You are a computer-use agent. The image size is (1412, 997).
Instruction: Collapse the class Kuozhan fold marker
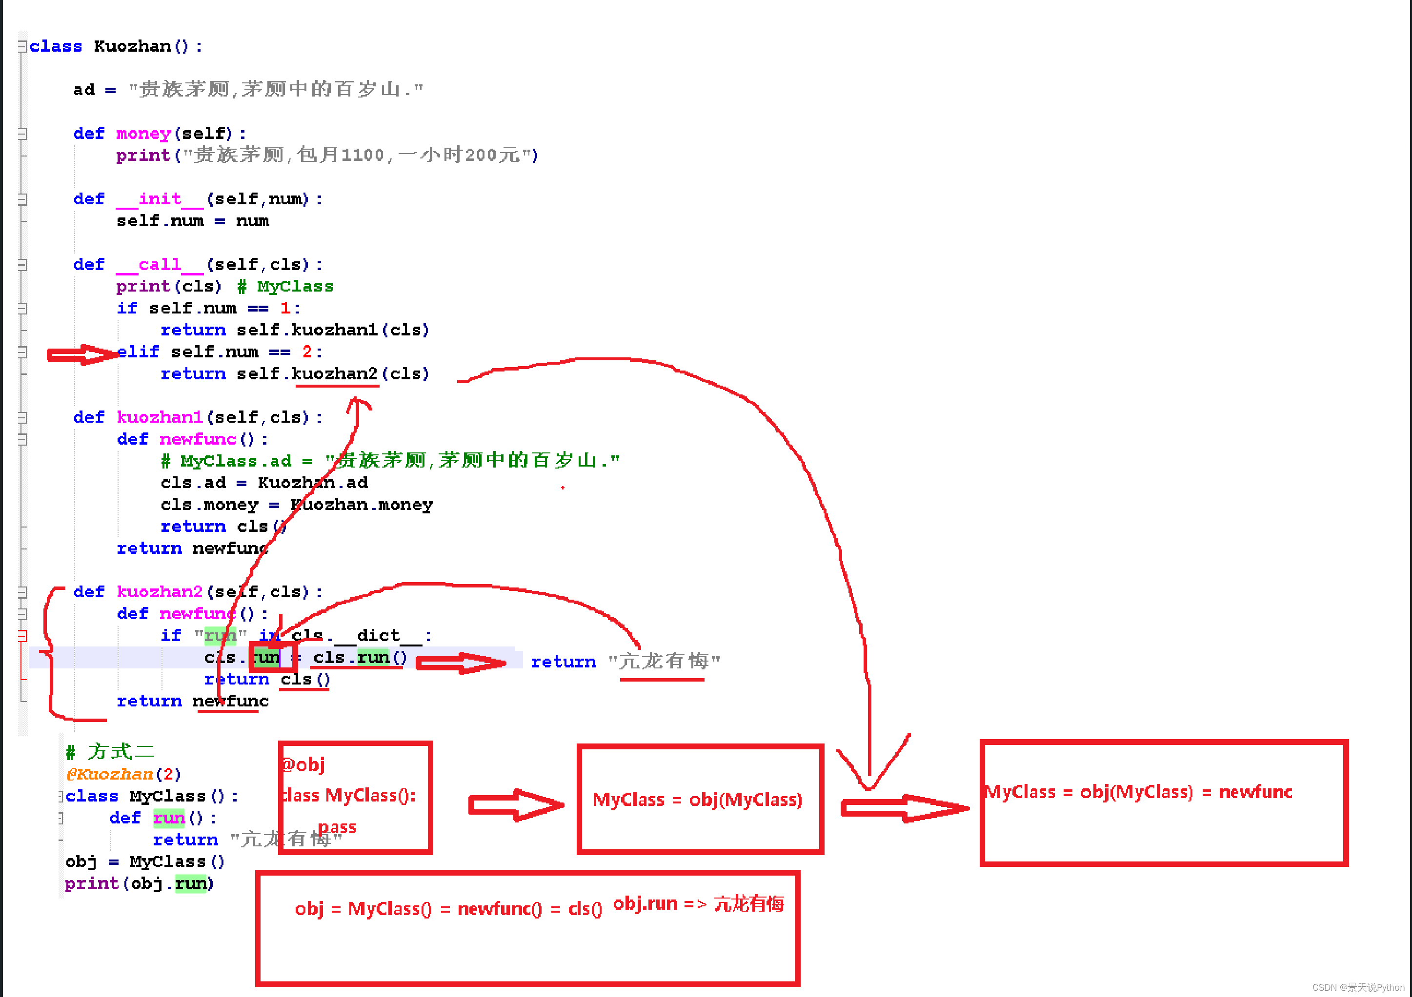point(23,46)
